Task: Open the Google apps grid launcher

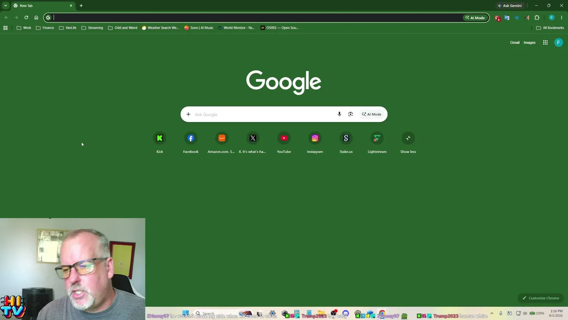Action: [x=545, y=43]
